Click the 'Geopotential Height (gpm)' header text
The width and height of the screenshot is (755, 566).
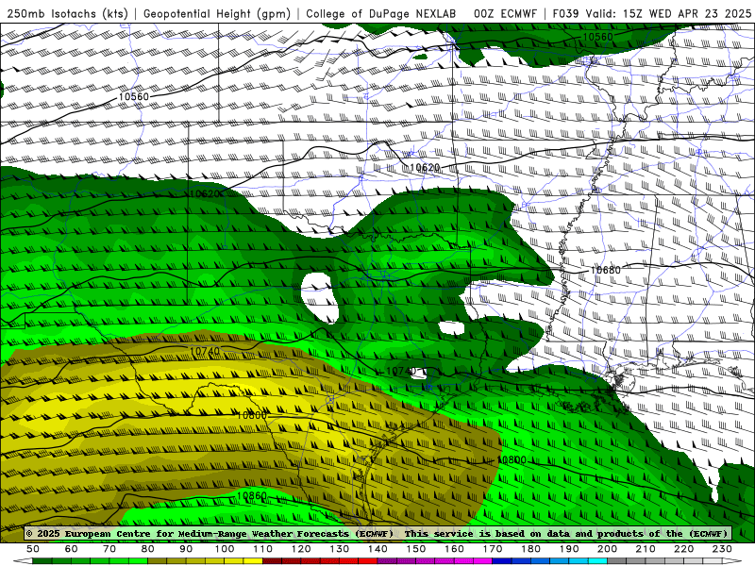(x=217, y=13)
